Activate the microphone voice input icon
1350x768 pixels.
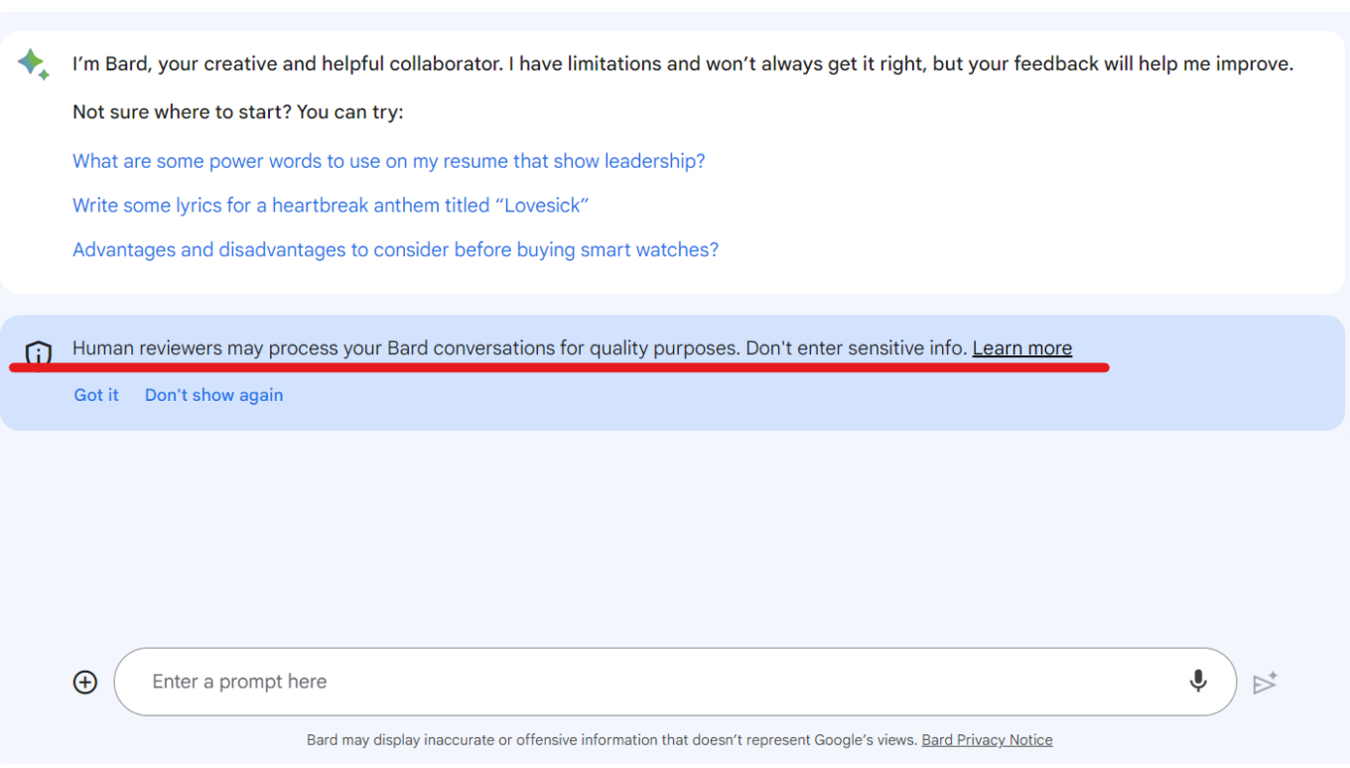tap(1198, 682)
